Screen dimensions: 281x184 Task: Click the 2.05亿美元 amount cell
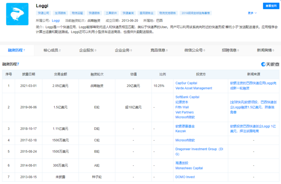60,86
